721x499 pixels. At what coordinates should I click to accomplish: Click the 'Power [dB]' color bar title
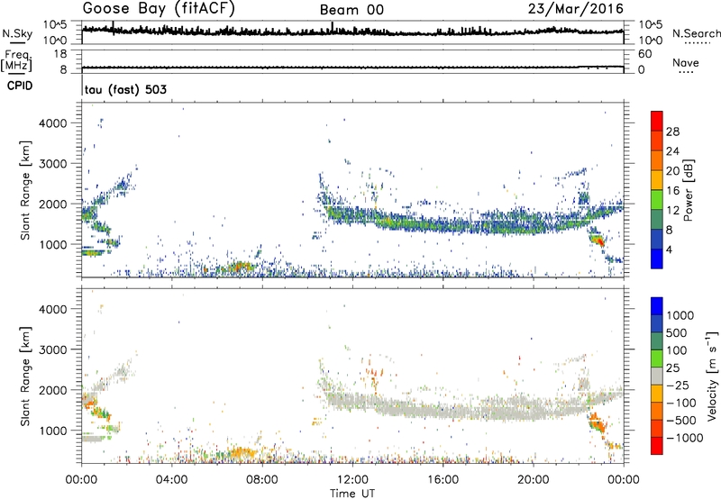(x=688, y=190)
